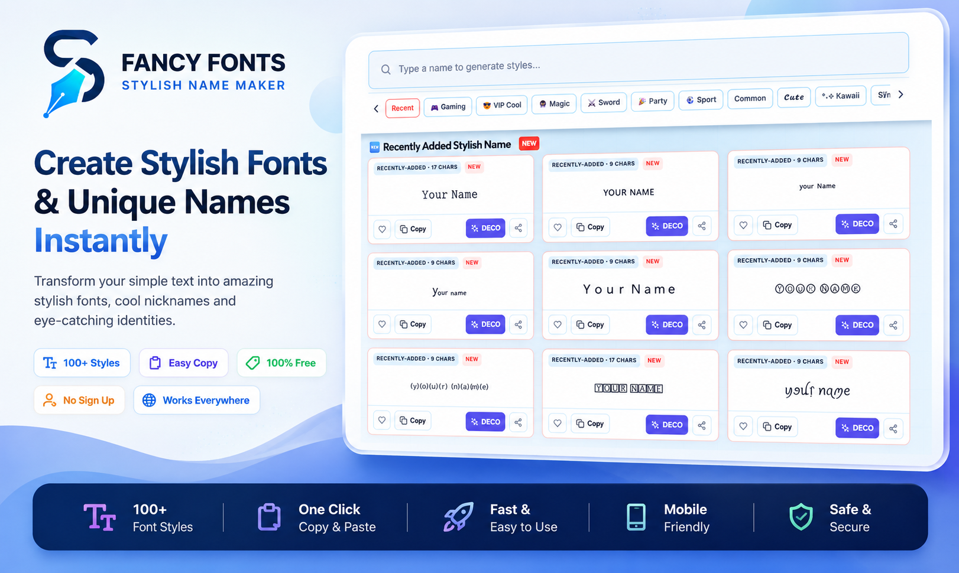Screen dimensions: 959x573
Task: Click the One Click Copy & Paste clipboard icon
Action: point(269,517)
